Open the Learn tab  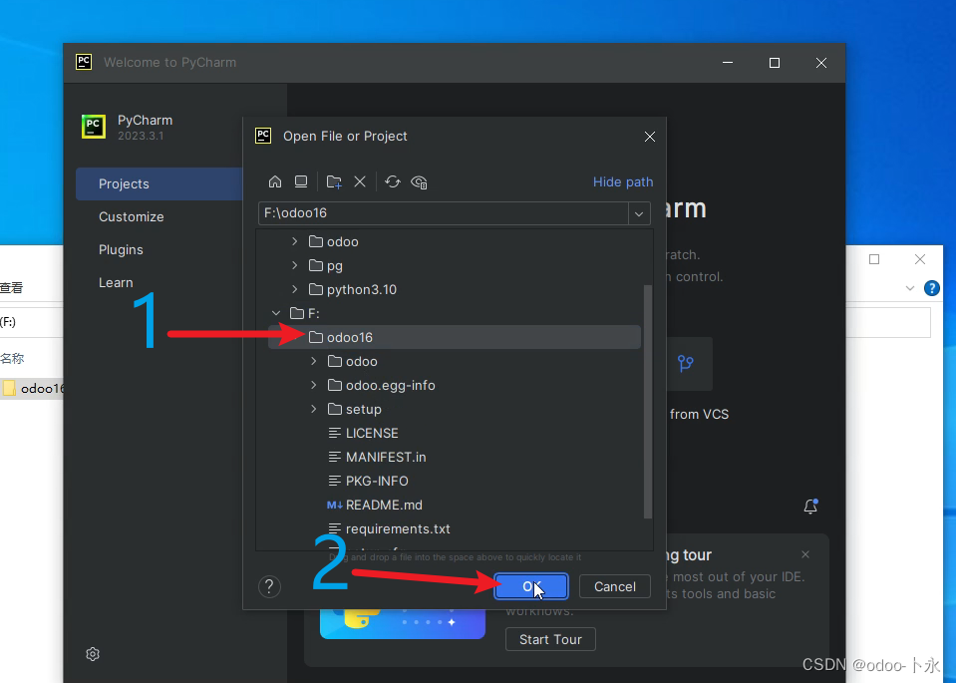tap(116, 283)
